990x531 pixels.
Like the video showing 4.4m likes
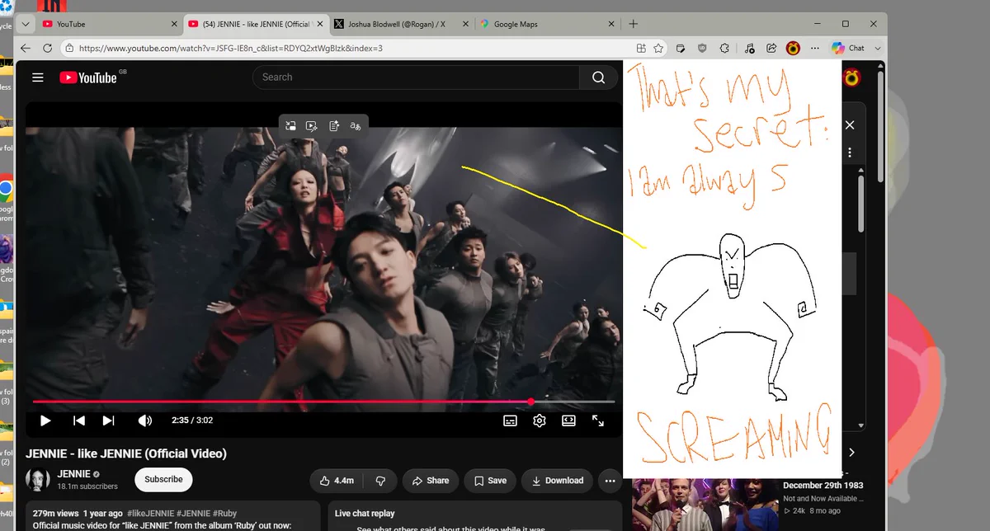(x=336, y=481)
